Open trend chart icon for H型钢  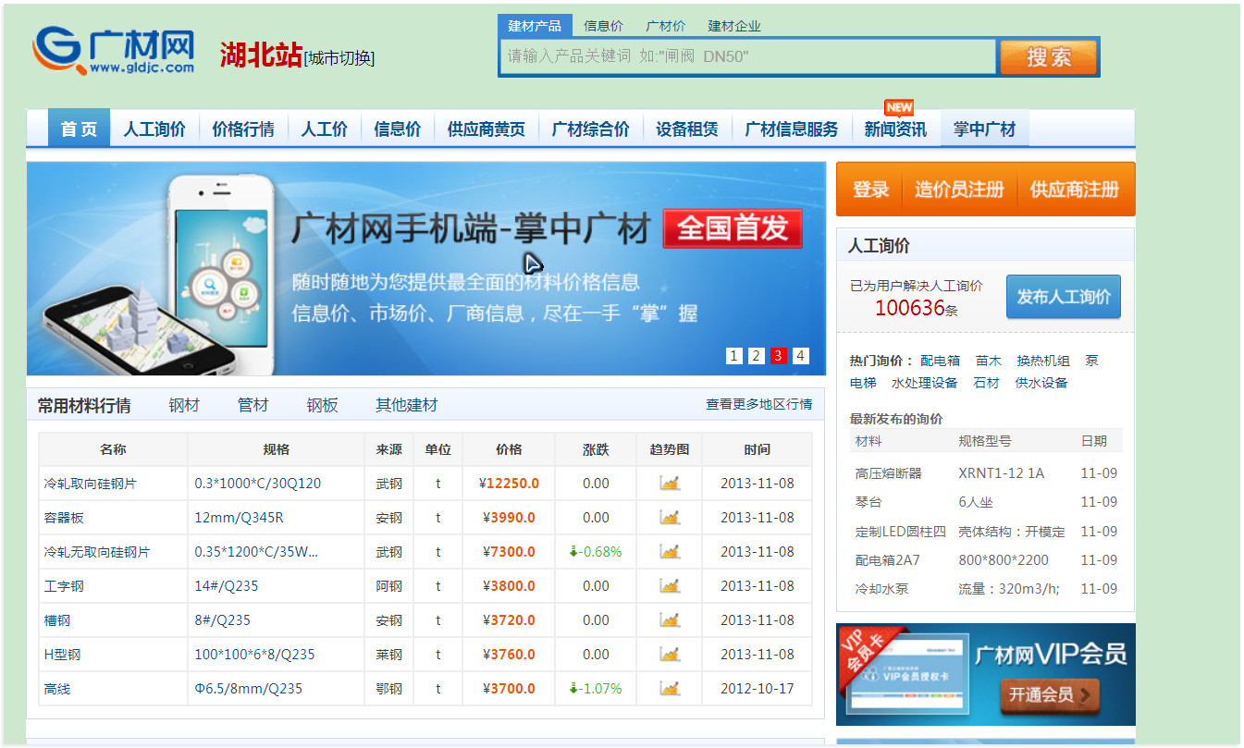[x=670, y=654]
